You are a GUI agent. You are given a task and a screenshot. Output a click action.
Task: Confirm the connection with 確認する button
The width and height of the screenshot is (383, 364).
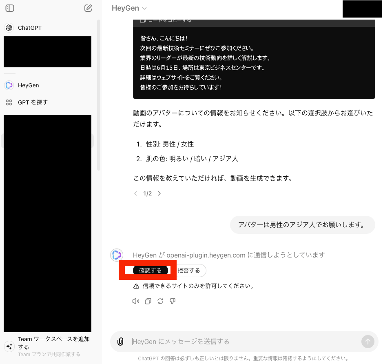[151, 271]
